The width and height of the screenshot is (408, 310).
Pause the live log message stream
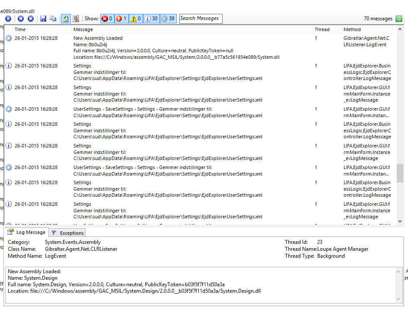click(8, 19)
